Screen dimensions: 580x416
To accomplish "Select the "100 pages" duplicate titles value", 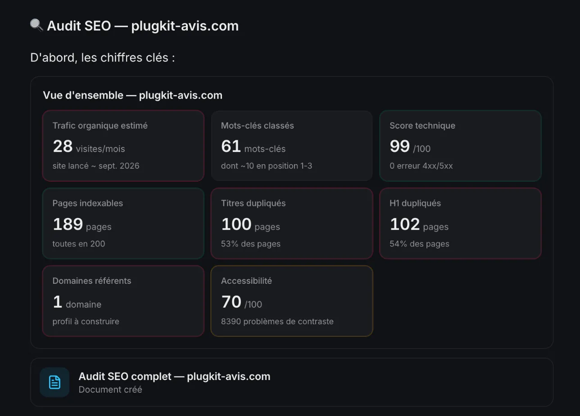I will (x=250, y=224).
